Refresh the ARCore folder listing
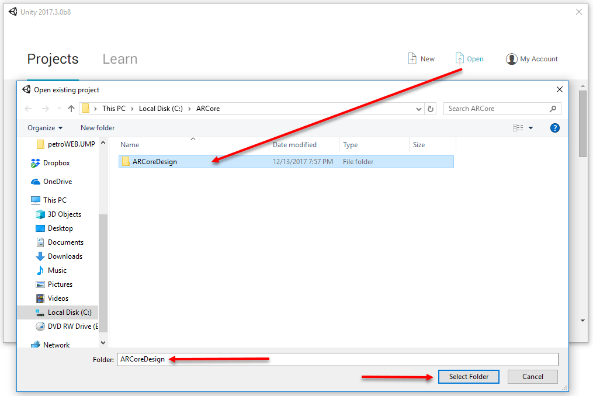The width and height of the screenshot is (593, 396). [x=431, y=109]
